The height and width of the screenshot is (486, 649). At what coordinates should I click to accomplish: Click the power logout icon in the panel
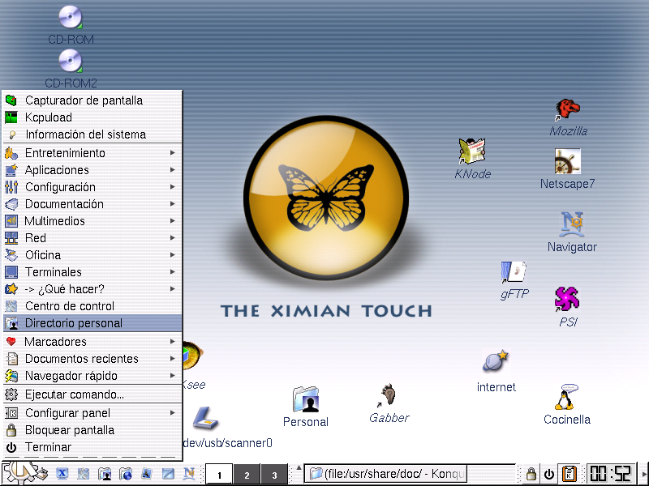(x=549, y=474)
